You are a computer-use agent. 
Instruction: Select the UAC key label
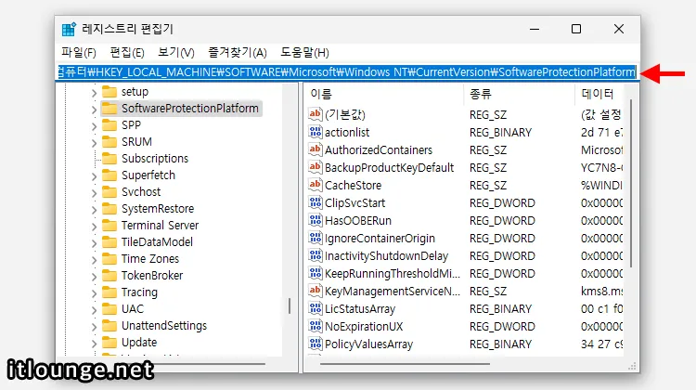coord(133,308)
